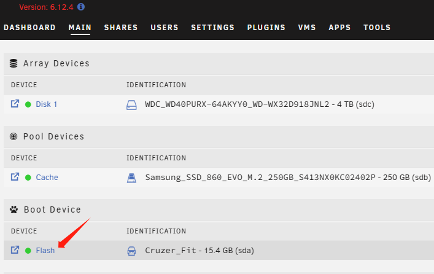Open Cache external link icon
Viewport: 434px width, 274px height.
click(x=15, y=177)
